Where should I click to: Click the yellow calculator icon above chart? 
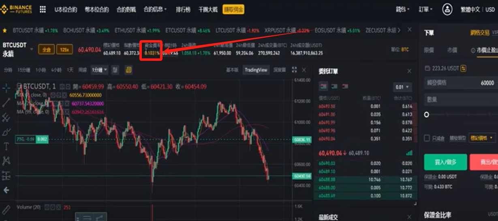coord(128,70)
